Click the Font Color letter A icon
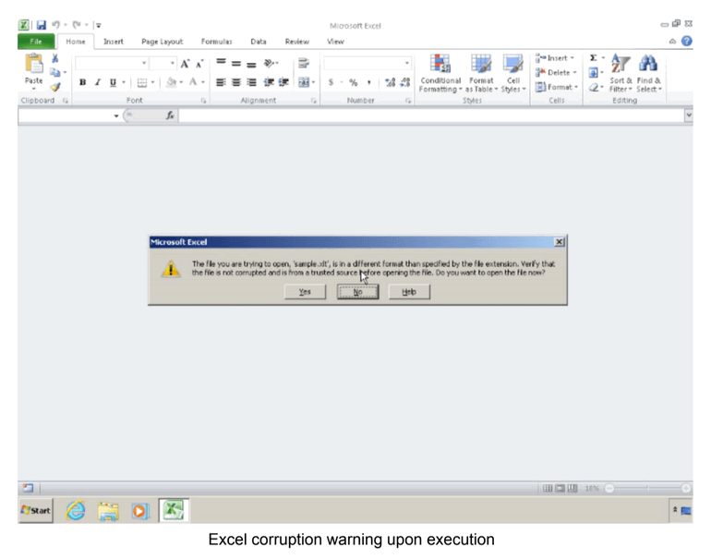The image size is (711, 559). (x=193, y=82)
